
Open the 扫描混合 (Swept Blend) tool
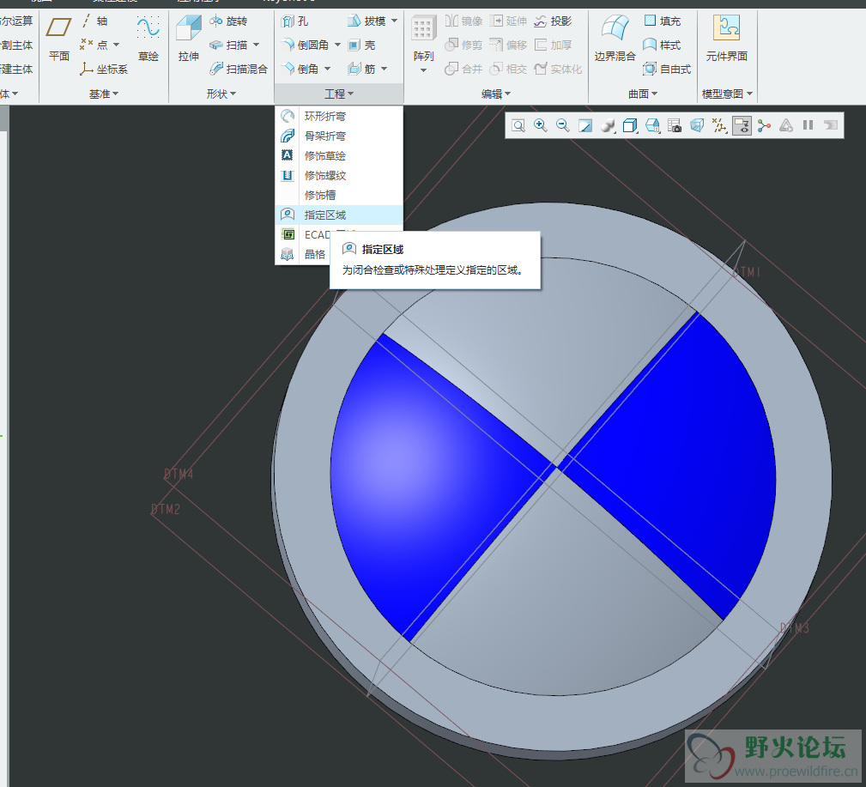(x=239, y=69)
